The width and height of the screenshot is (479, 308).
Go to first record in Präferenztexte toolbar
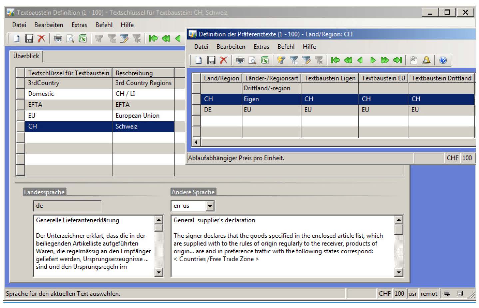pyautogui.click(x=335, y=60)
